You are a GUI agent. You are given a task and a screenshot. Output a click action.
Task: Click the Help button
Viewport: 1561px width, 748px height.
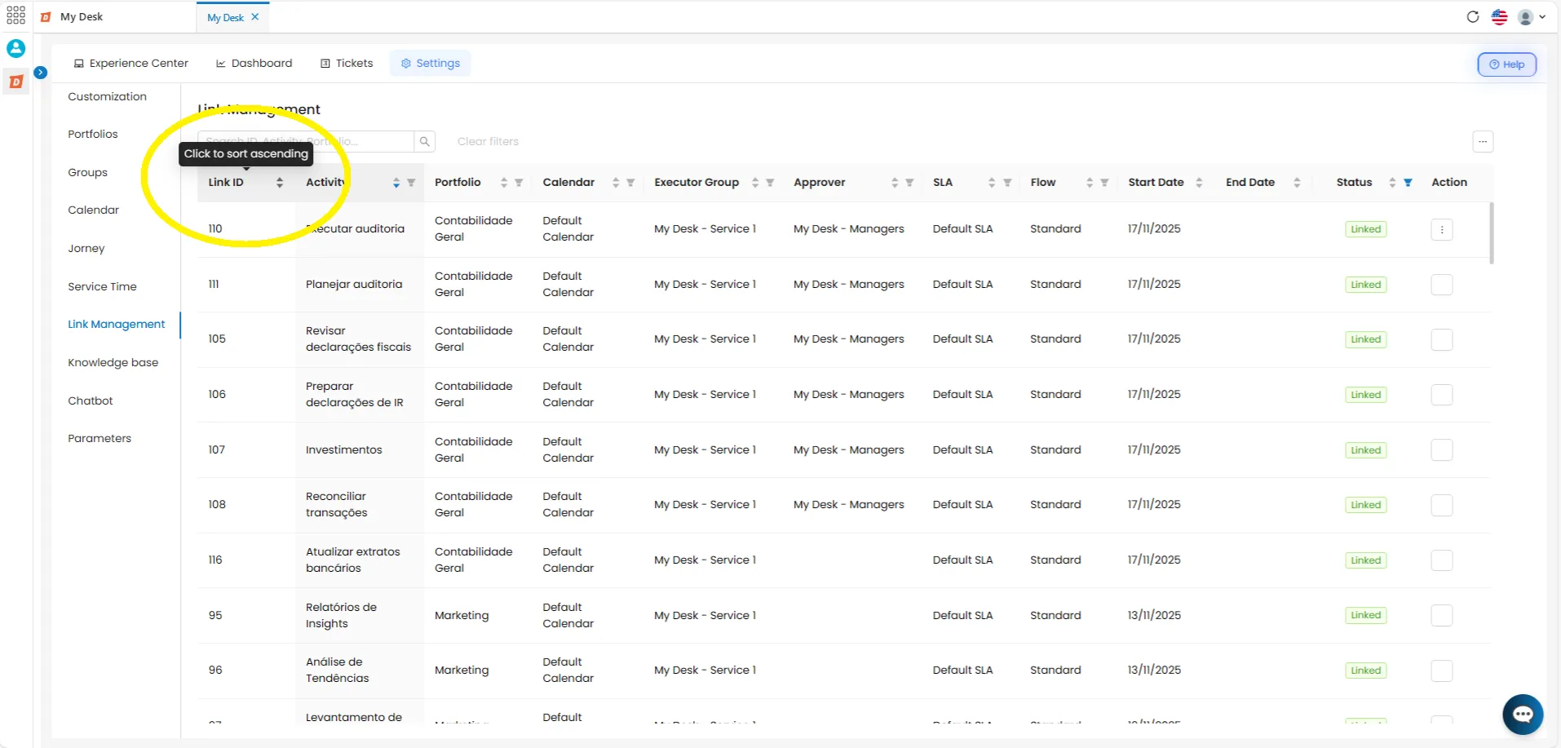click(x=1507, y=64)
